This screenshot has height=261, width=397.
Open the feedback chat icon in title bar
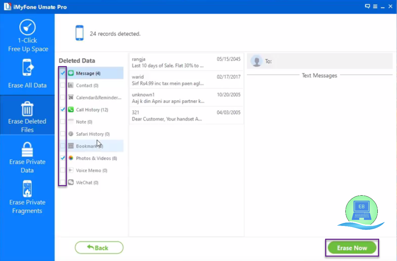click(367, 6)
